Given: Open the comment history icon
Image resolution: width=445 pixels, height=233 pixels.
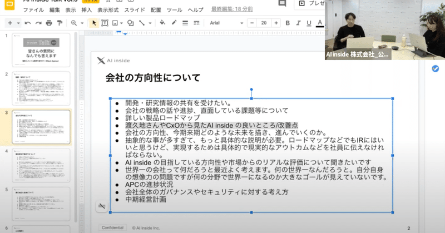Looking at the screenshot, I should [x=282, y=4].
